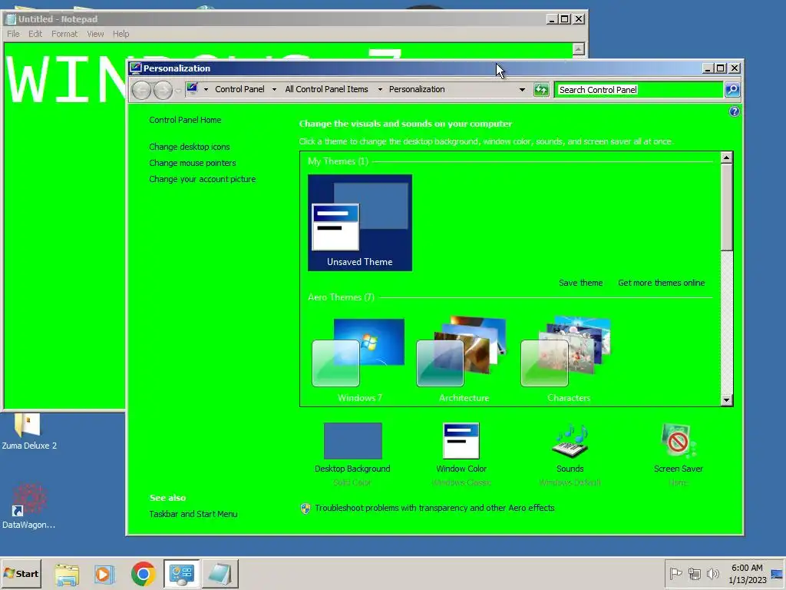Image resolution: width=786 pixels, height=590 pixels.
Task: Open Change mouse pointers link
Action: 193,163
